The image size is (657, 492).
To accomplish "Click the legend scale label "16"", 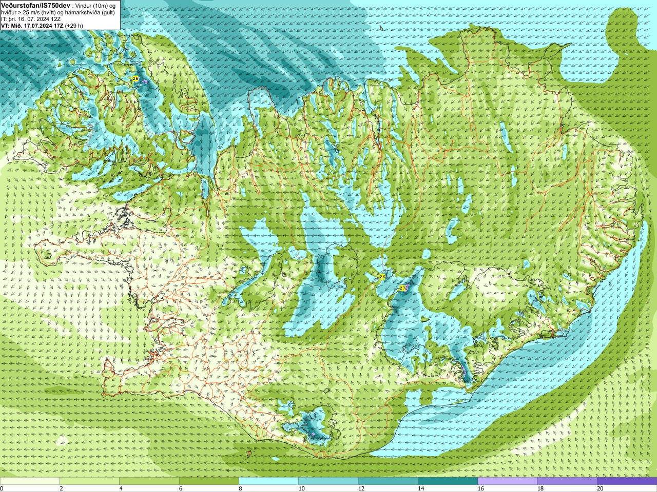I will (x=480, y=488).
